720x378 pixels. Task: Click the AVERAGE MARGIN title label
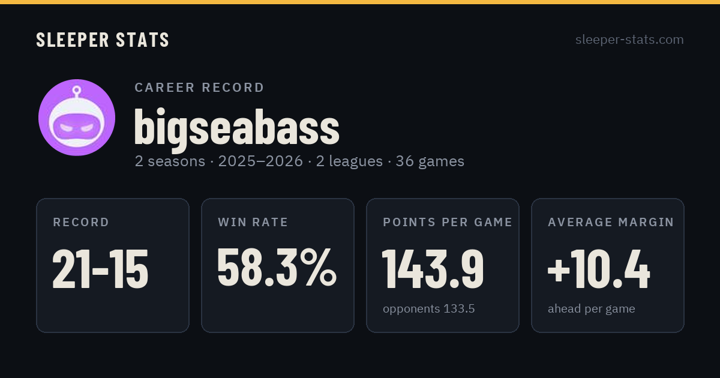pos(611,223)
